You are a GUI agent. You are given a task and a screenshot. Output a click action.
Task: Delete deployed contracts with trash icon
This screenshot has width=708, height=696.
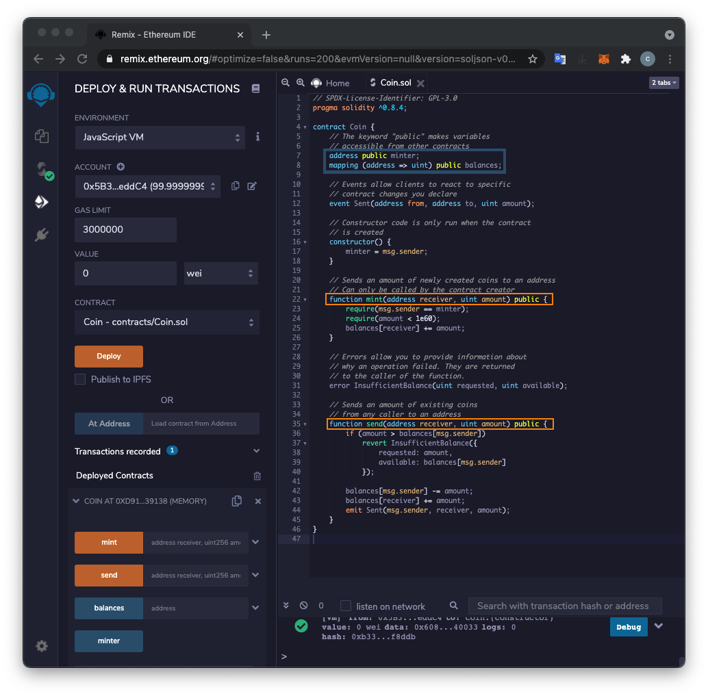click(257, 476)
